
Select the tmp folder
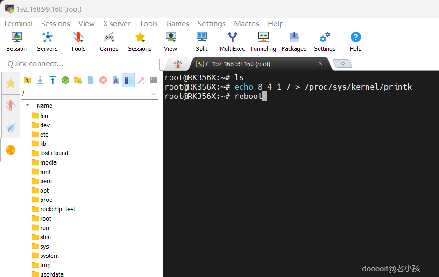[x=41, y=265]
